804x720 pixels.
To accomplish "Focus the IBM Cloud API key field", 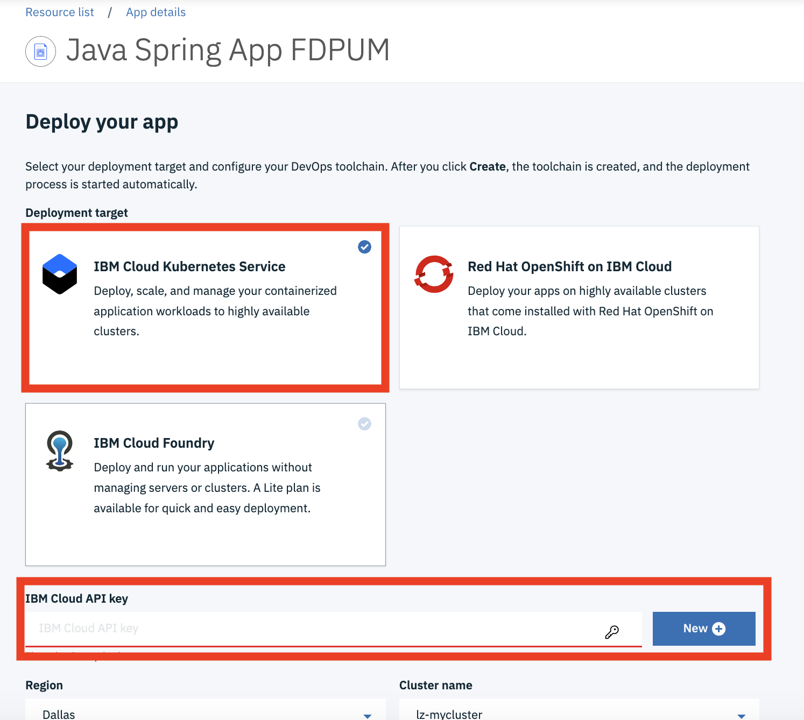I will point(334,629).
